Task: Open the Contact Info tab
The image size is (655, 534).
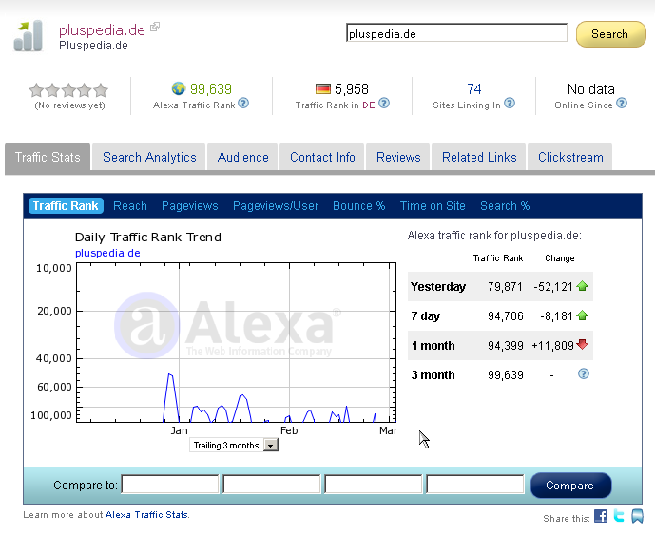Action: 322,157
